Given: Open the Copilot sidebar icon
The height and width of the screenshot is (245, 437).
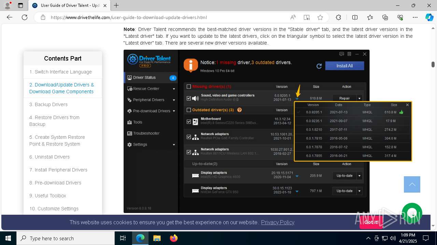Looking at the screenshot, I should (x=429, y=17).
